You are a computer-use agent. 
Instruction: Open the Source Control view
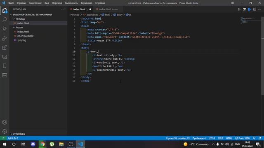(x=5, y=29)
